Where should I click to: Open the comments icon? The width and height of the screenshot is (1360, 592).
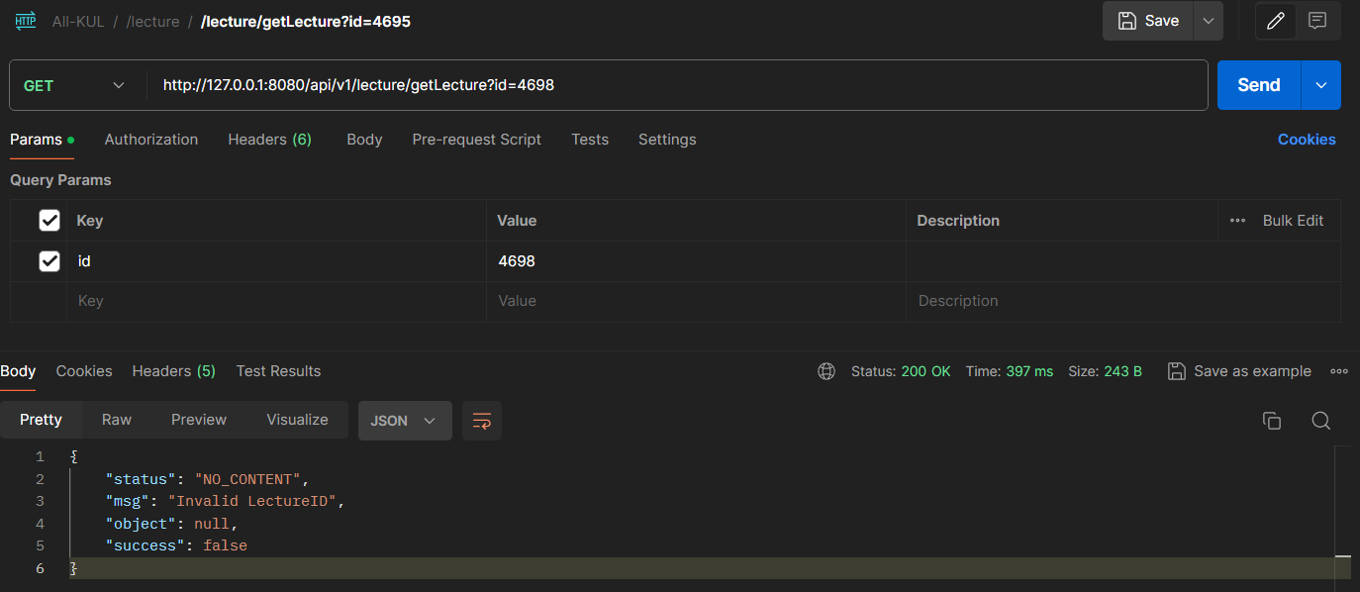1317,21
